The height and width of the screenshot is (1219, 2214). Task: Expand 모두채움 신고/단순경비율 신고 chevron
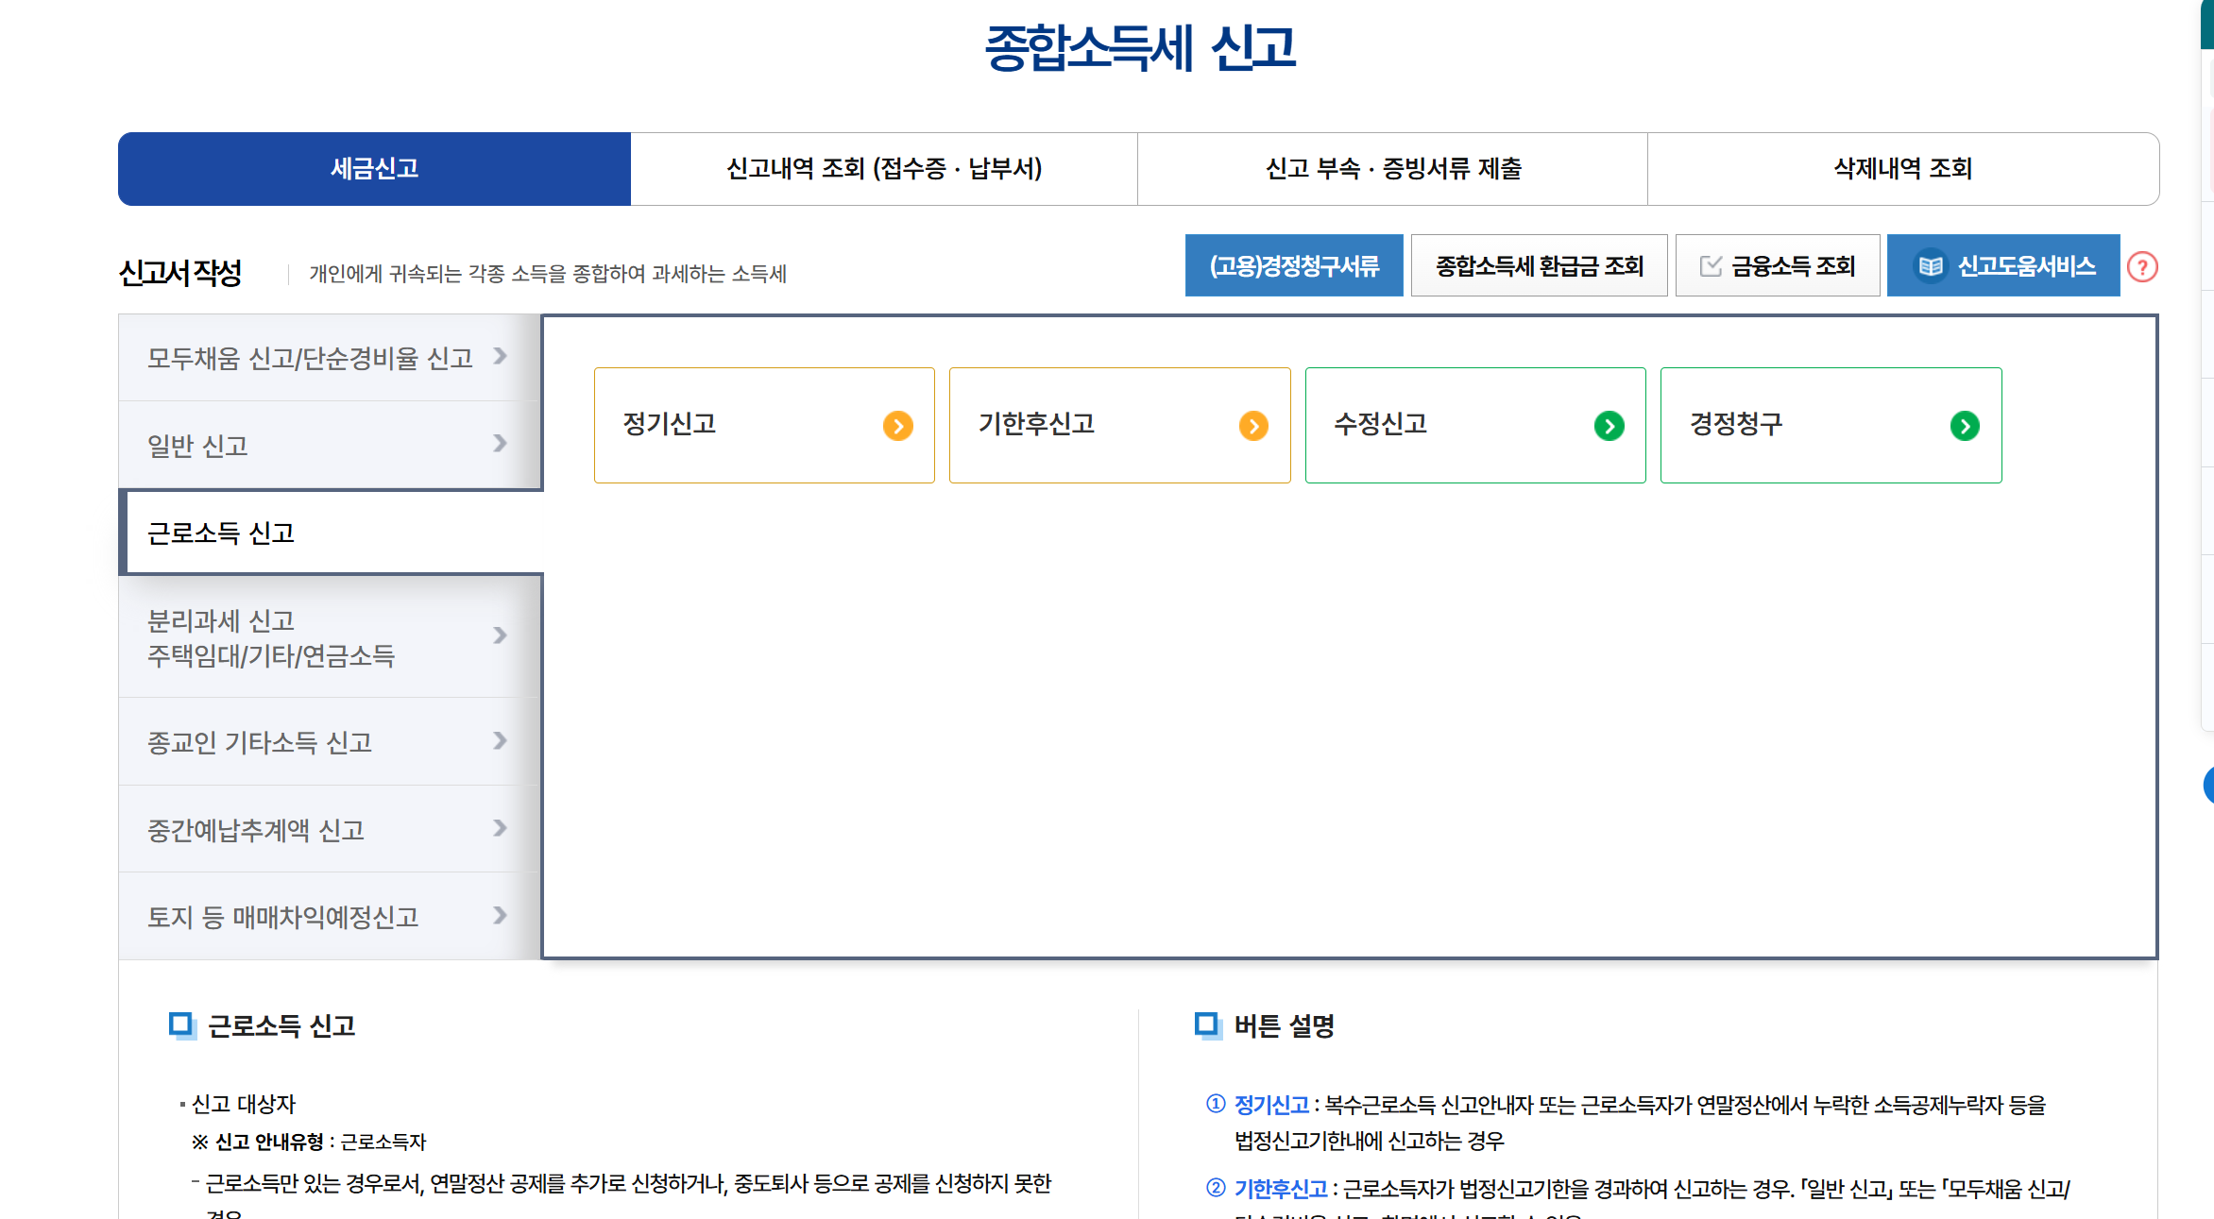[x=501, y=357]
